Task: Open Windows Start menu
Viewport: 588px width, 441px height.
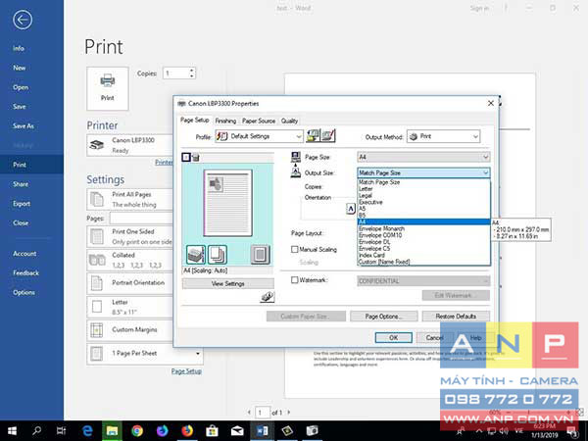Action: point(12,431)
